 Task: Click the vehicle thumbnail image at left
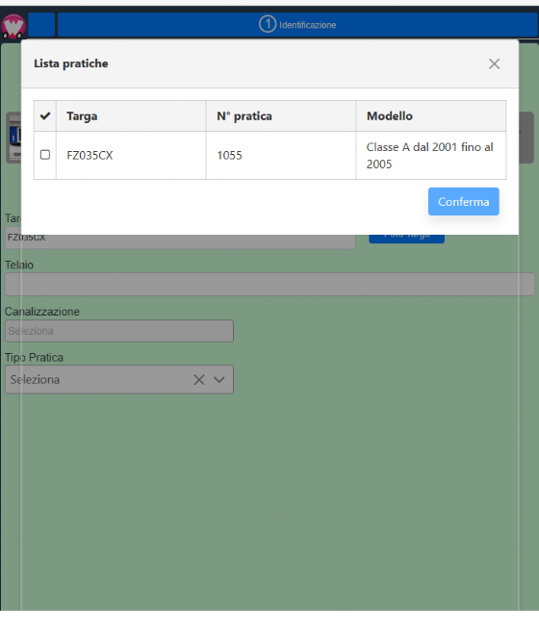(x=13, y=138)
